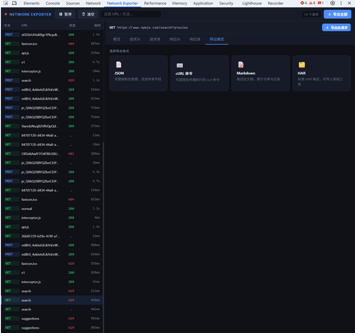Switch to the Memory tab
Image resolution: width=355 pixels, height=333 pixels.
[x=180, y=3]
